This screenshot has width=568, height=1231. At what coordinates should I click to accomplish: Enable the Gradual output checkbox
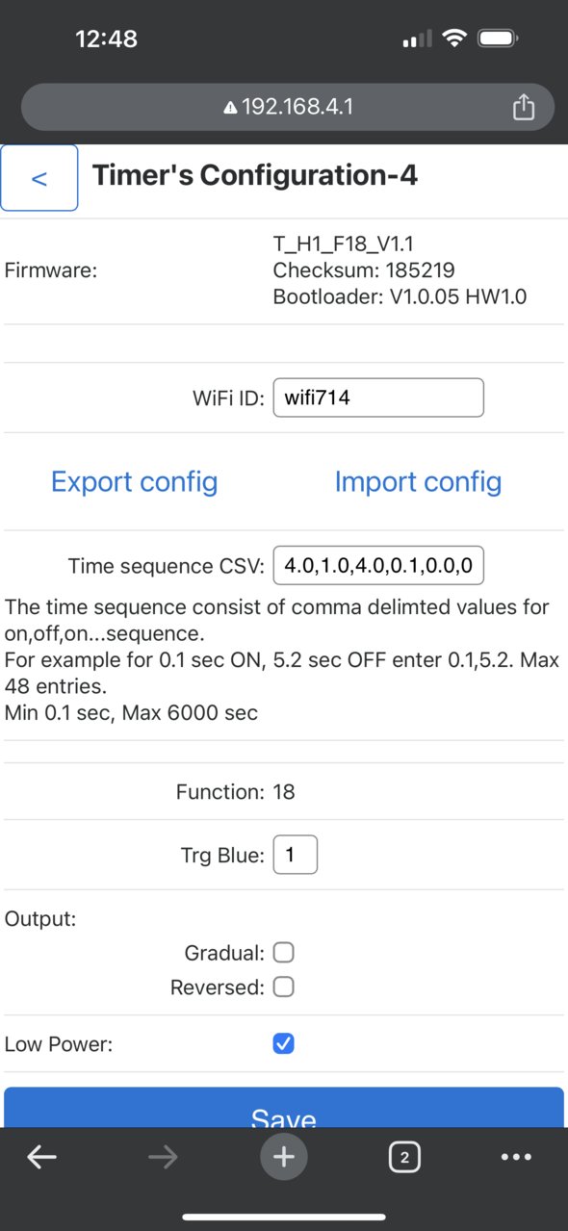tap(283, 953)
